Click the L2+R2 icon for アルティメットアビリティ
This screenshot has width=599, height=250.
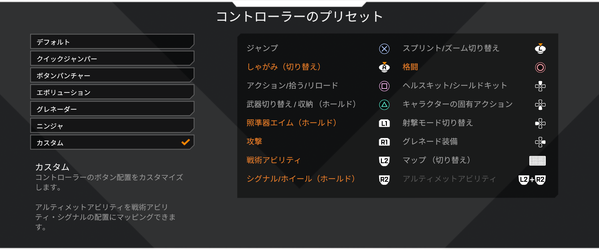point(532,180)
